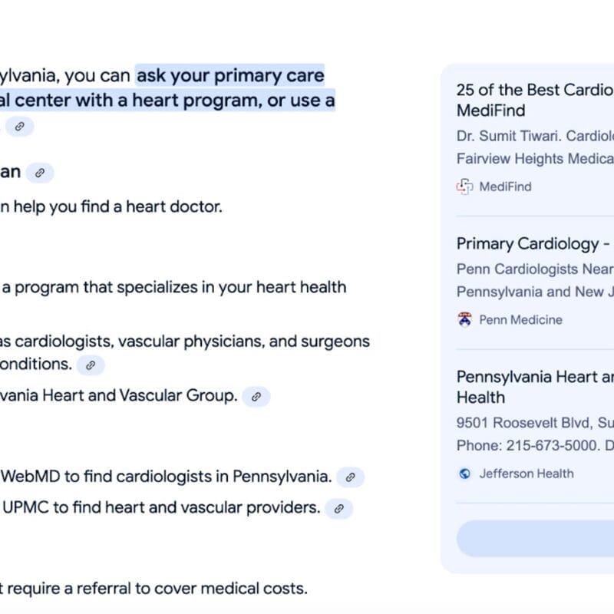The image size is (614, 614).
Task: Click the citation icon after 'Heart and Vascular Group.'
Action: click(x=256, y=396)
